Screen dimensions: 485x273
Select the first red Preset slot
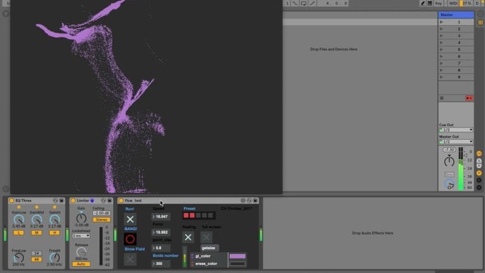pyautogui.click(x=186, y=215)
